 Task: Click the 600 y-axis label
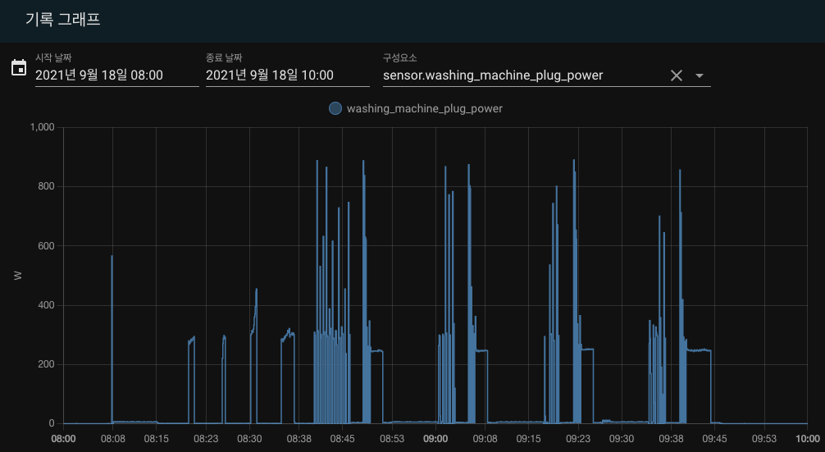[48, 246]
